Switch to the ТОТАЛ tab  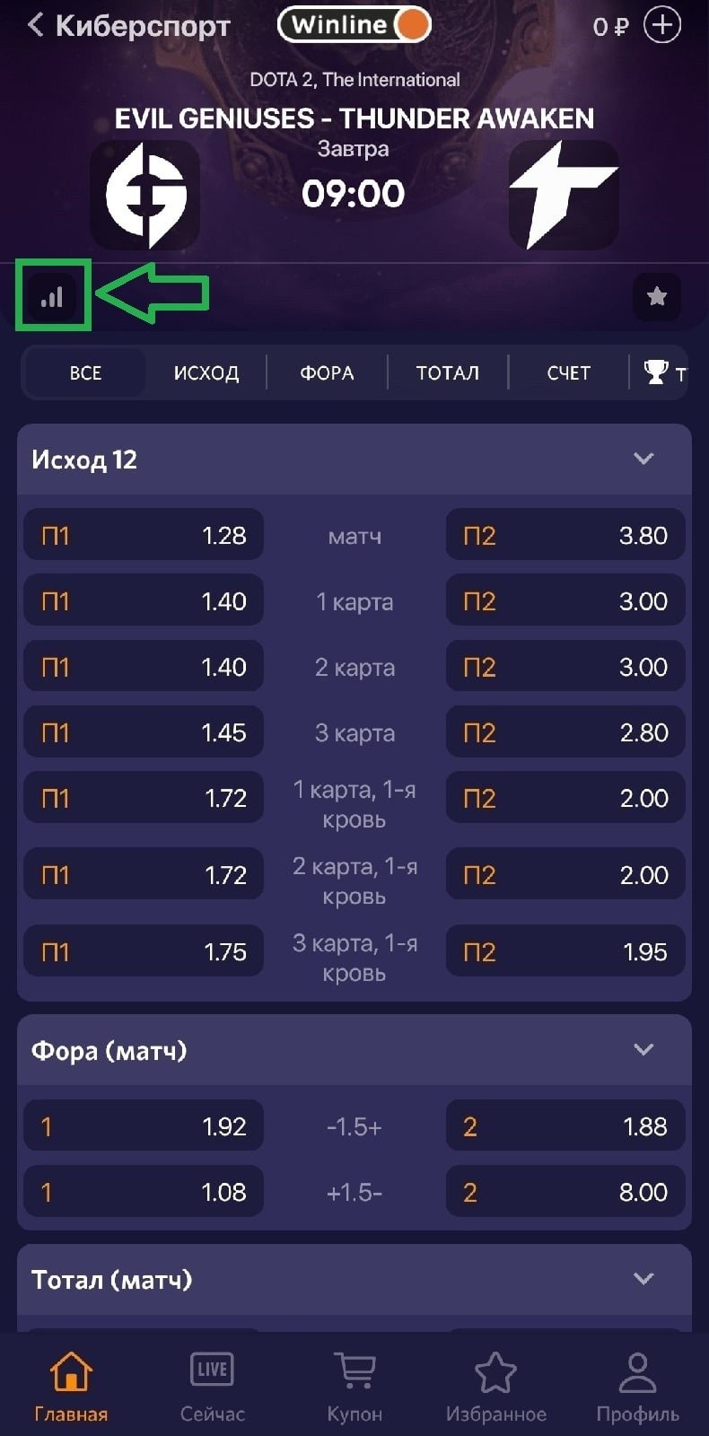[x=447, y=372]
